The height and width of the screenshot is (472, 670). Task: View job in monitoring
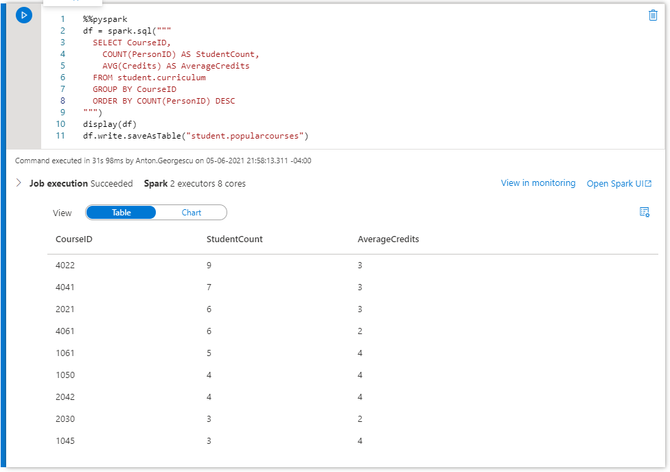[538, 183]
